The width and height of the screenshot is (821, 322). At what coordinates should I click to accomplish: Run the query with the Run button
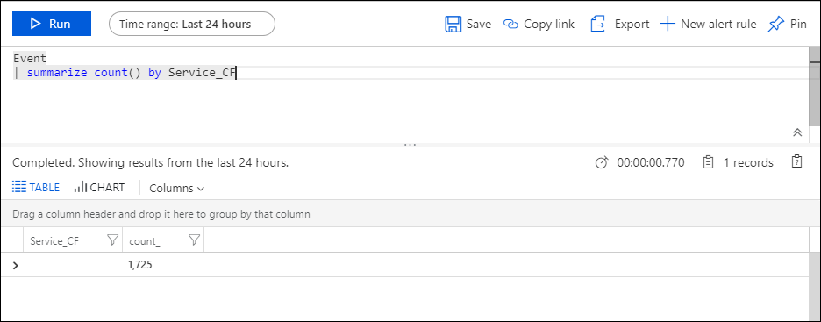click(x=52, y=24)
